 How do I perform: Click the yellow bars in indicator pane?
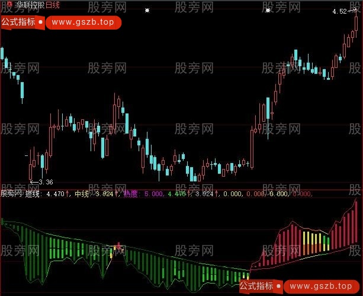click(314, 239)
